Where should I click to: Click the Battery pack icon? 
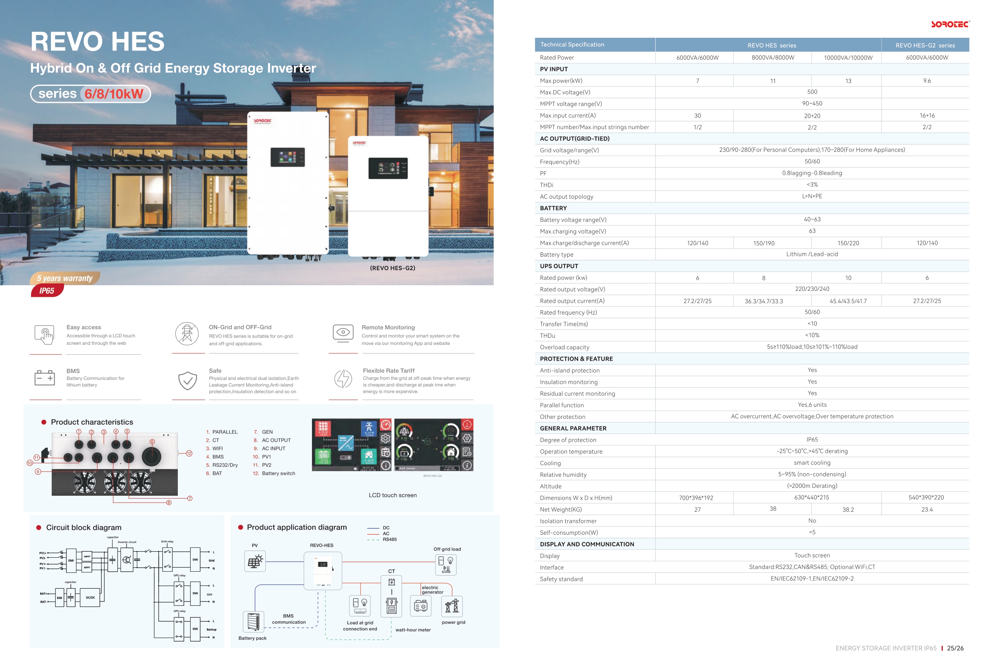253,622
